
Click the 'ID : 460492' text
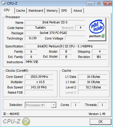tap(11, 114)
